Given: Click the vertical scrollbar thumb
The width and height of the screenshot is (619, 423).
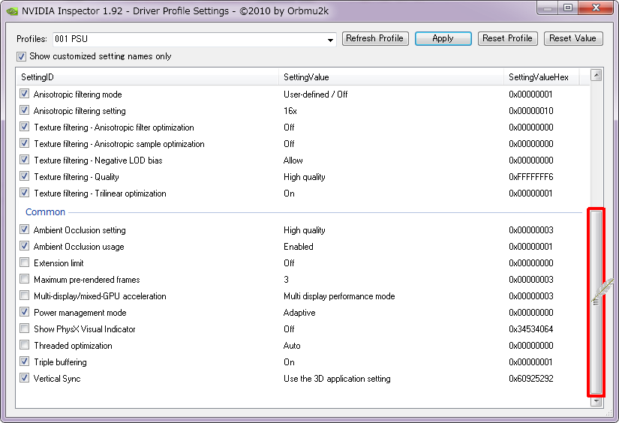Looking at the screenshot, I should pos(596,301).
